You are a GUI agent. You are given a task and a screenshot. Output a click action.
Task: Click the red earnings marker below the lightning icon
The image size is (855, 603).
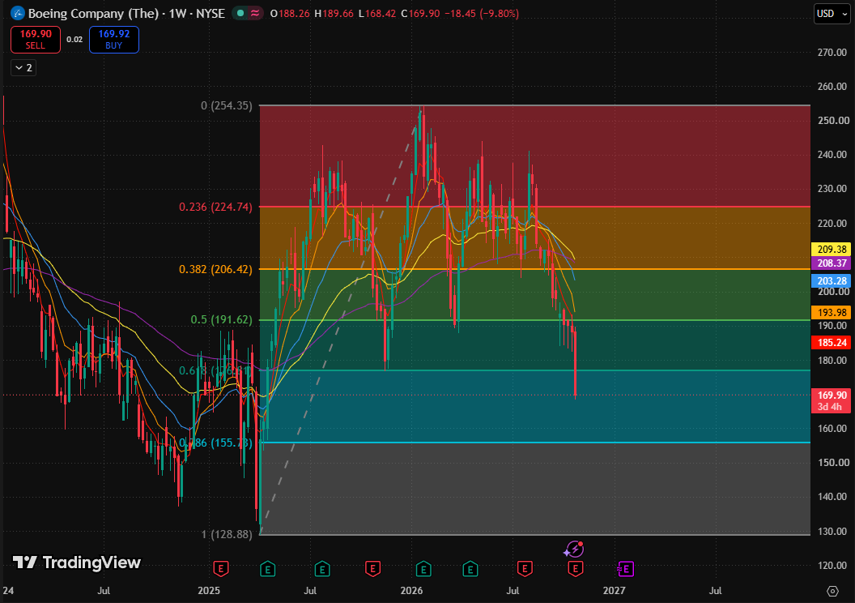575,569
